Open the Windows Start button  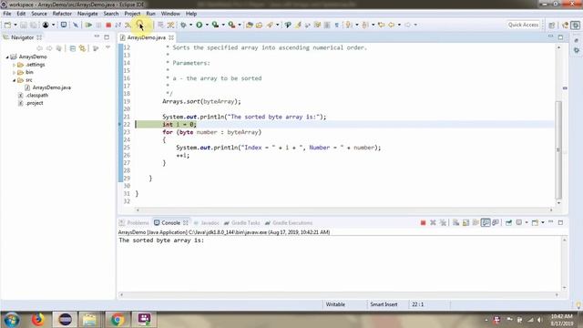tap(12, 320)
